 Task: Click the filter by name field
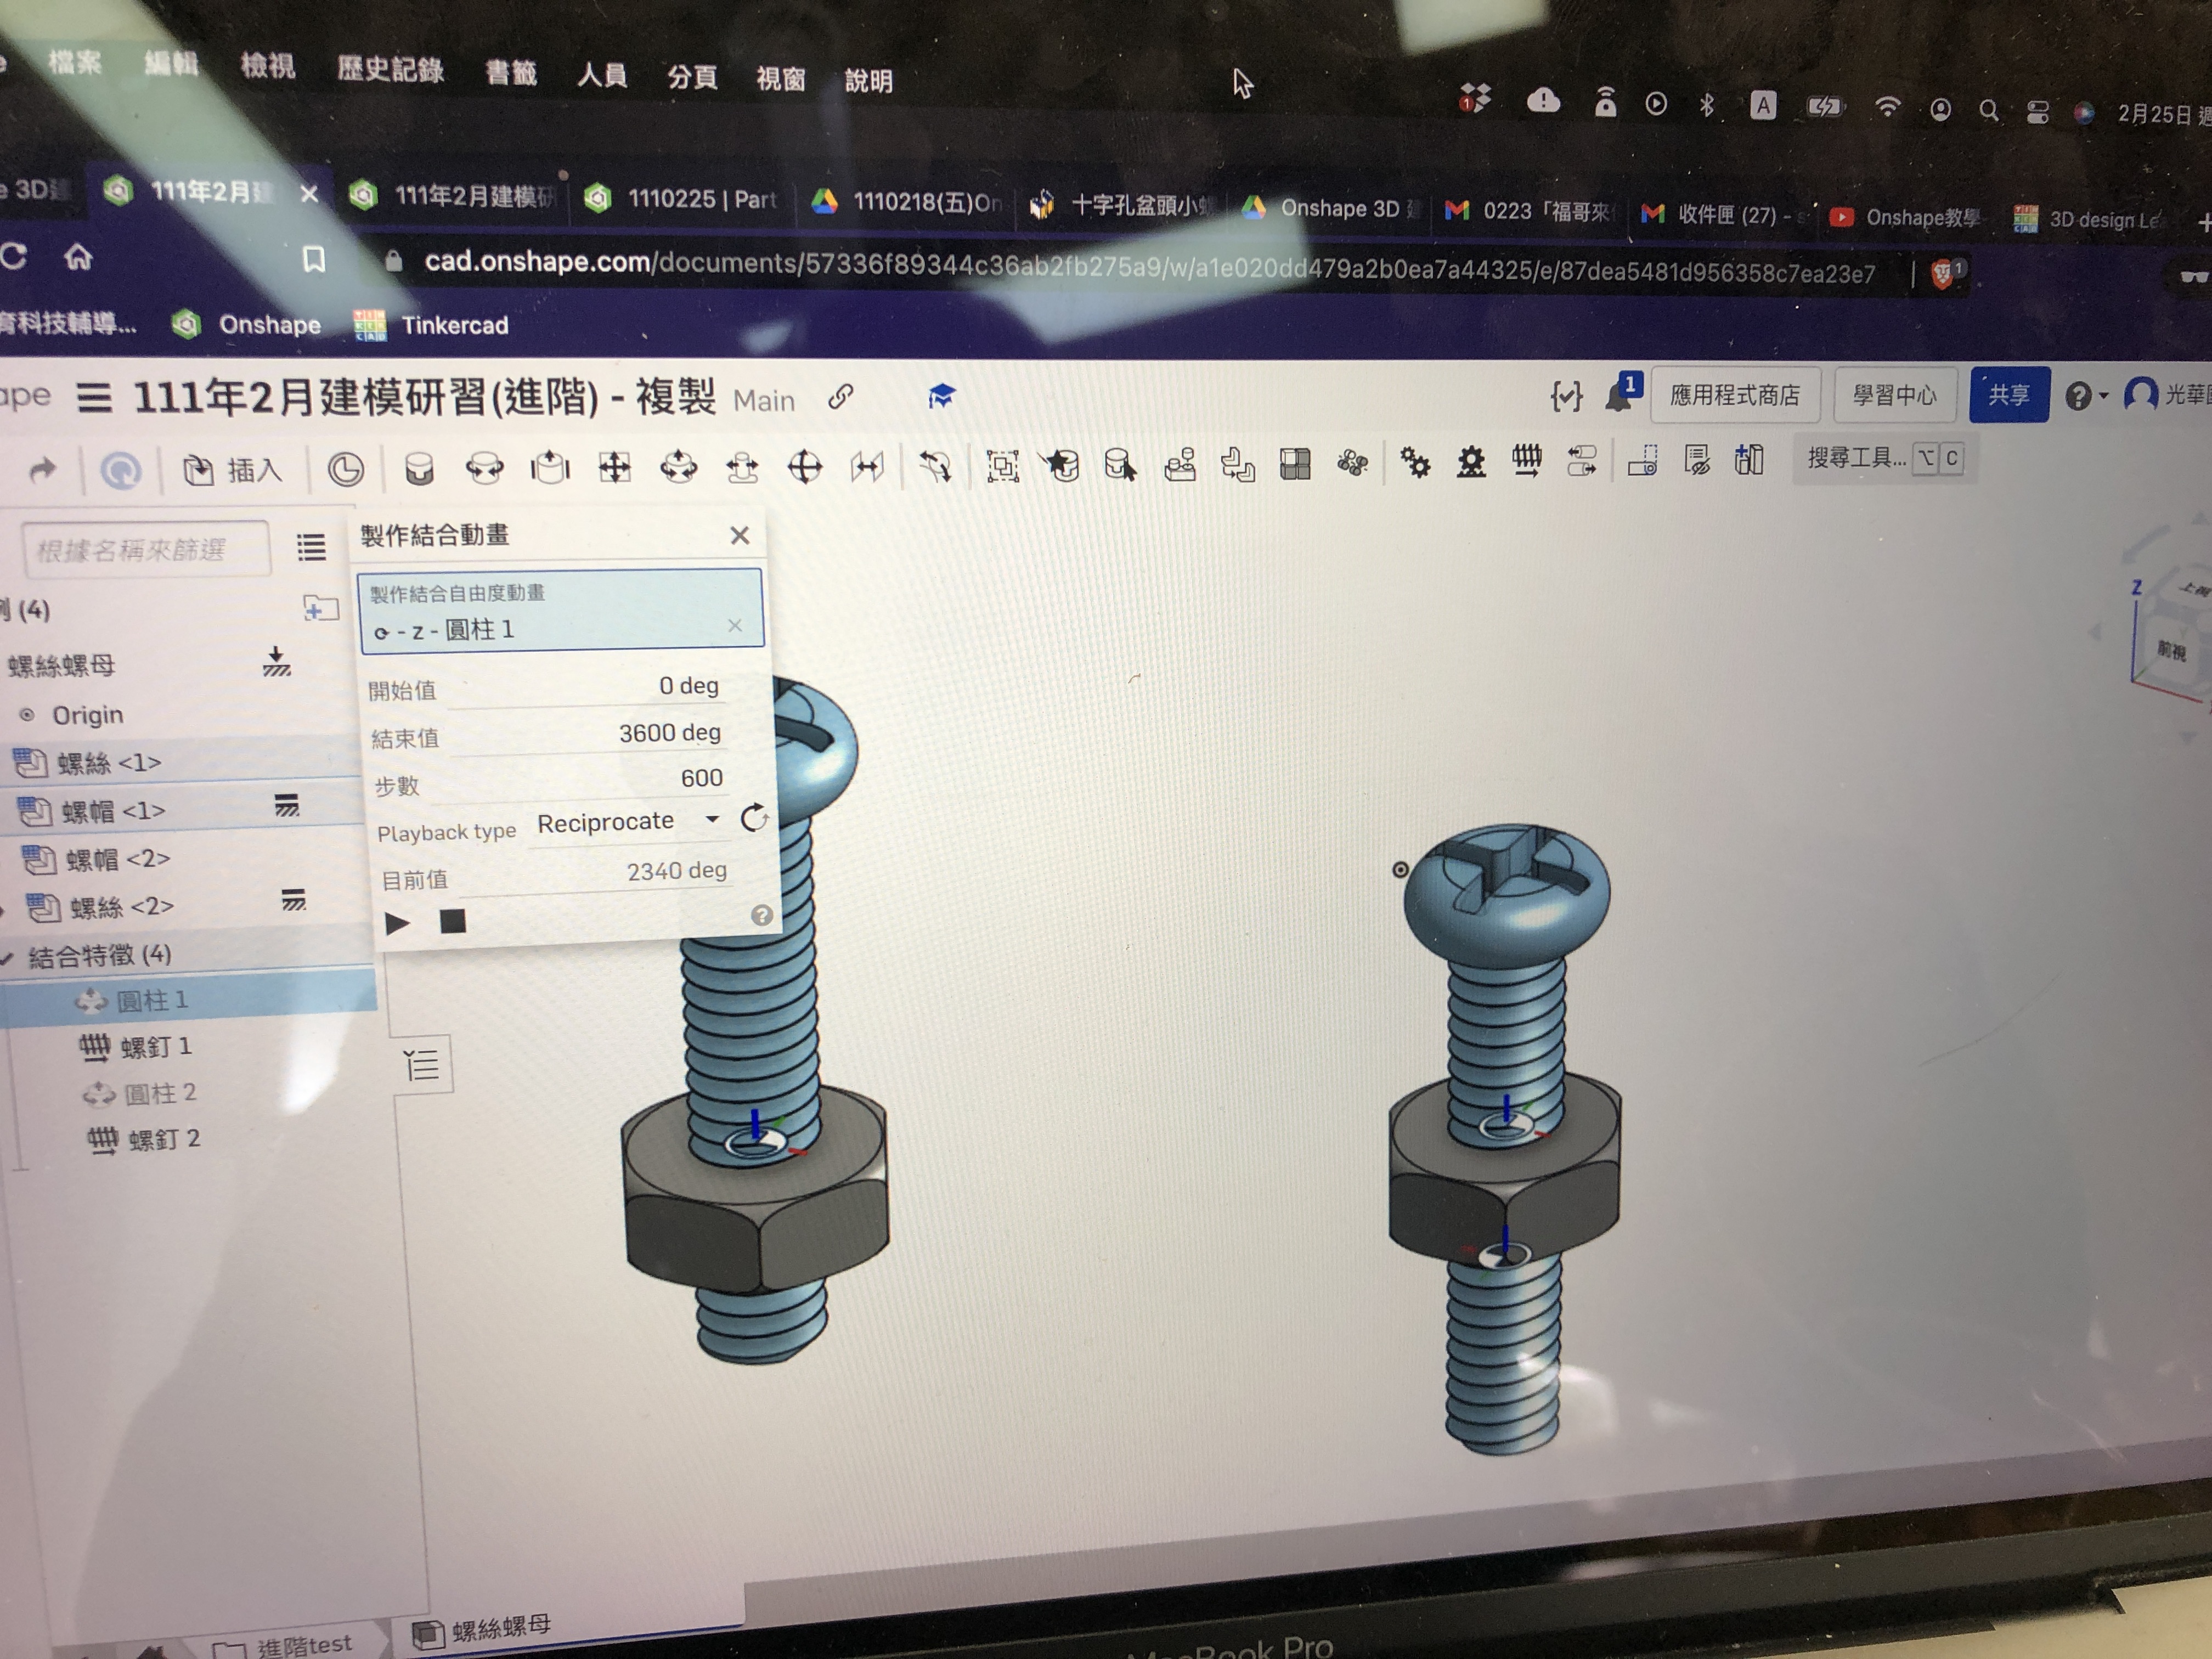(146, 549)
